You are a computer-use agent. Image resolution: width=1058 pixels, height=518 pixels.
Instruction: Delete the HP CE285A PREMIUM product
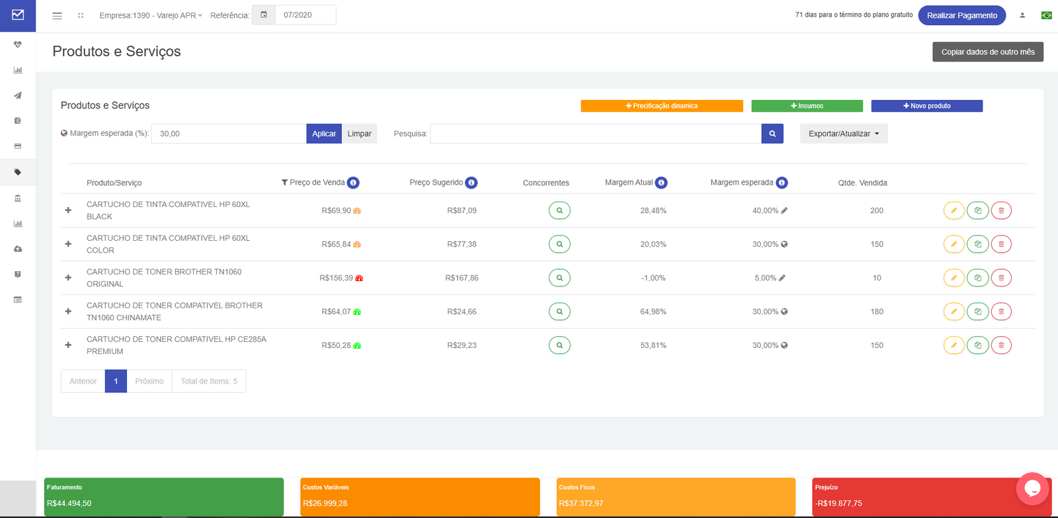(1001, 345)
